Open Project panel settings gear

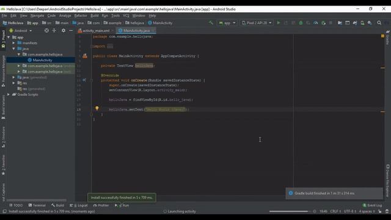[x=64, y=31]
